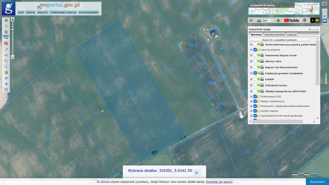Click the print map icon
The width and height of the screenshot is (329, 185).
pyautogui.click(x=259, y=21)
